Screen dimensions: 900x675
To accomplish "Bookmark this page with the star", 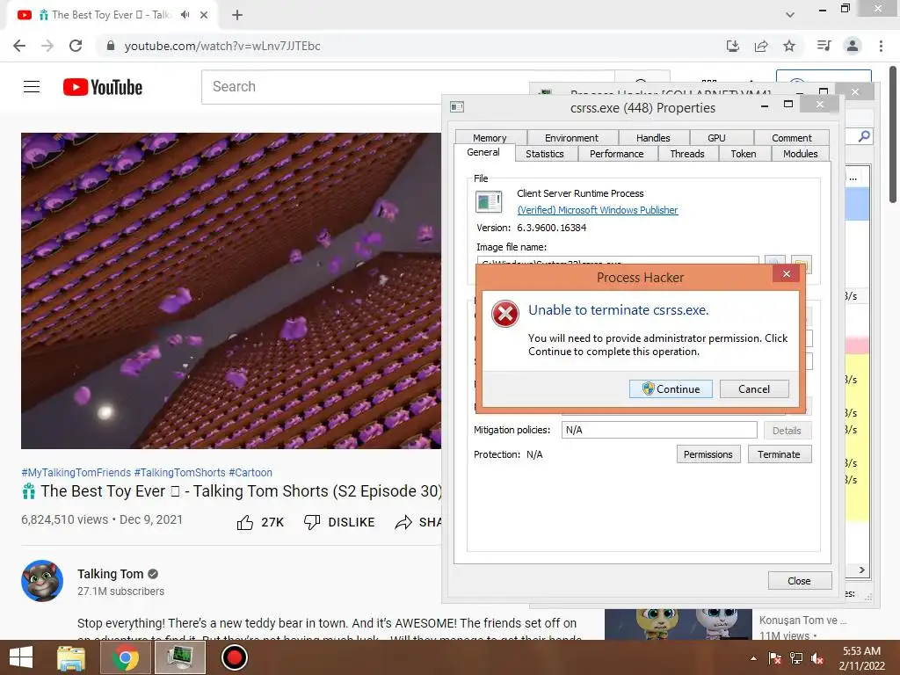I will 789,46.
